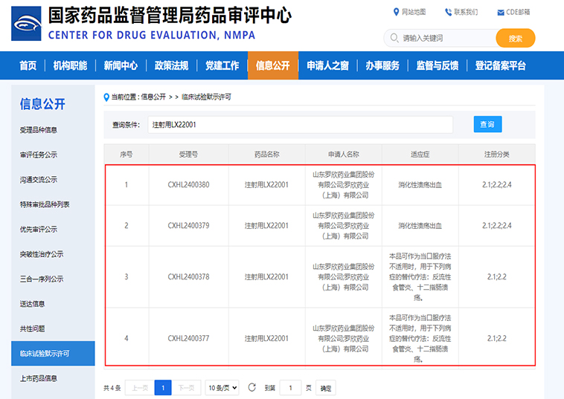Click the 确定 page jump button
The height and width of the screenshot is (399, 564).
pos(326,388)
